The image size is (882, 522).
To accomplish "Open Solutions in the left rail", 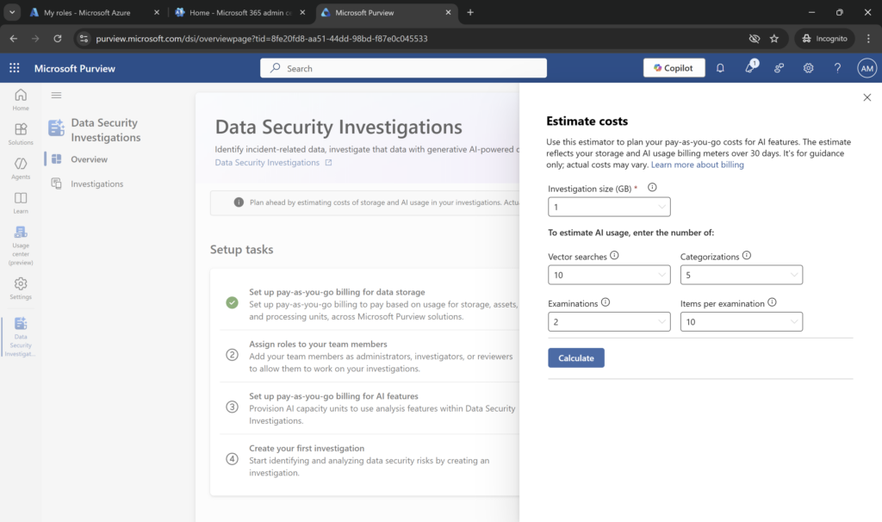I will (21, 134).
